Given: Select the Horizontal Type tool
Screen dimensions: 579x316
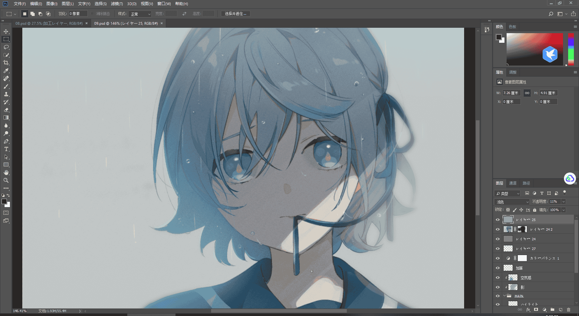Looking at the screenshot, I should tap(6, 149).
